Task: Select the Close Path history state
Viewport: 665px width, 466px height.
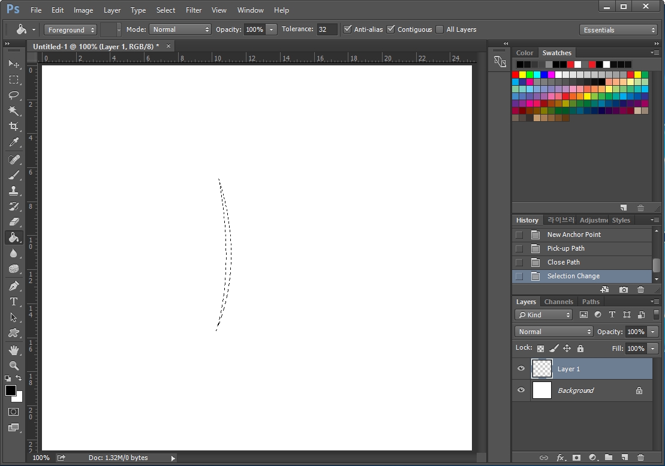Action: (582, 263)
